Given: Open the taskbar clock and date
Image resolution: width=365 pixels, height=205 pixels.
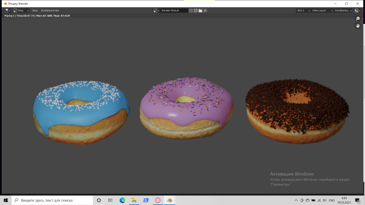Looking at the screenshot, I should tap(344, 200).
